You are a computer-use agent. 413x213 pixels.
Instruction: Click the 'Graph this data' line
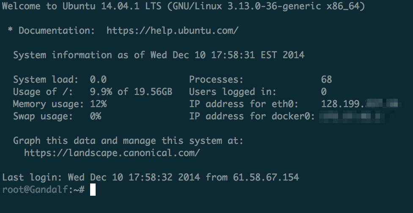tap(128, 141)
